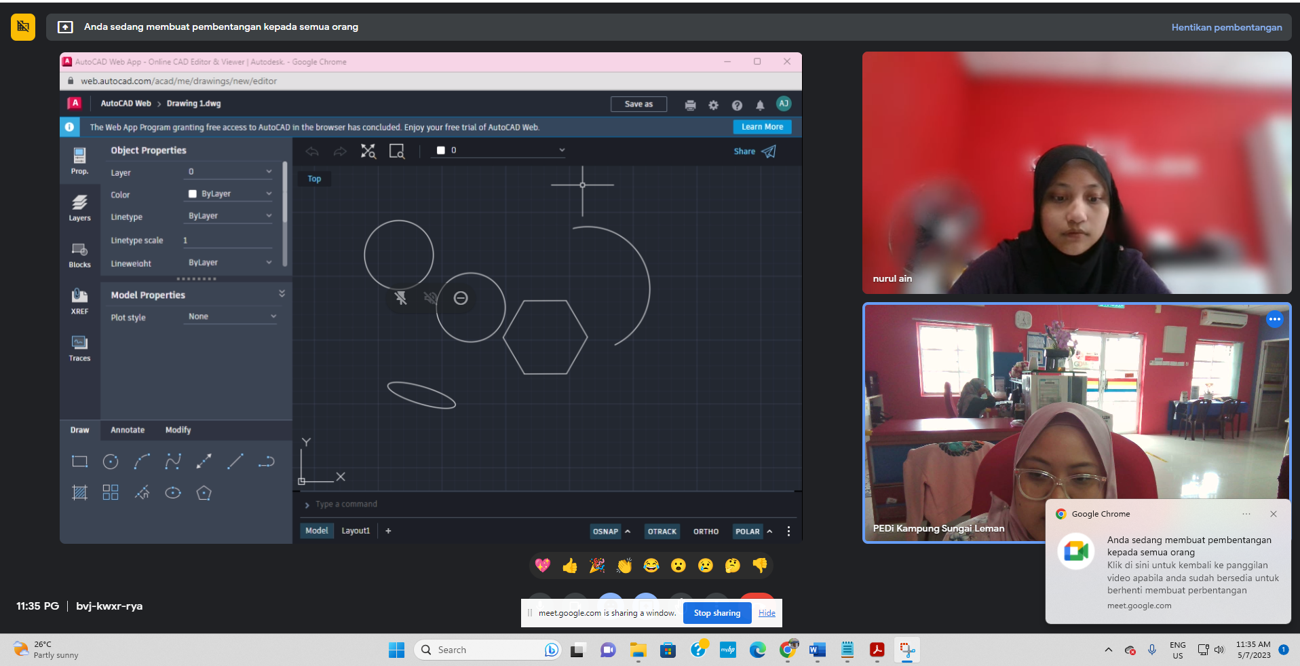The height and width of the screenshot is (666, 1300).
Task: Pick the Polygon draw tool
Action: click(x=204, y=493)
